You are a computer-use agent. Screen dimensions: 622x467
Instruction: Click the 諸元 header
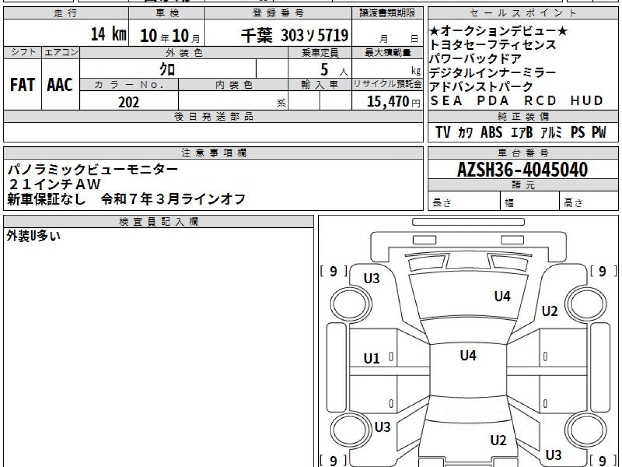point(524,185)
